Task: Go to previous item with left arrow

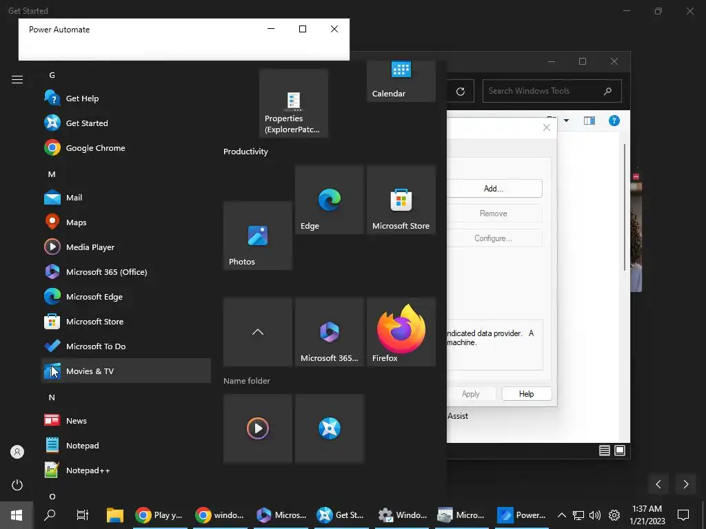Action: pos(658,484)
